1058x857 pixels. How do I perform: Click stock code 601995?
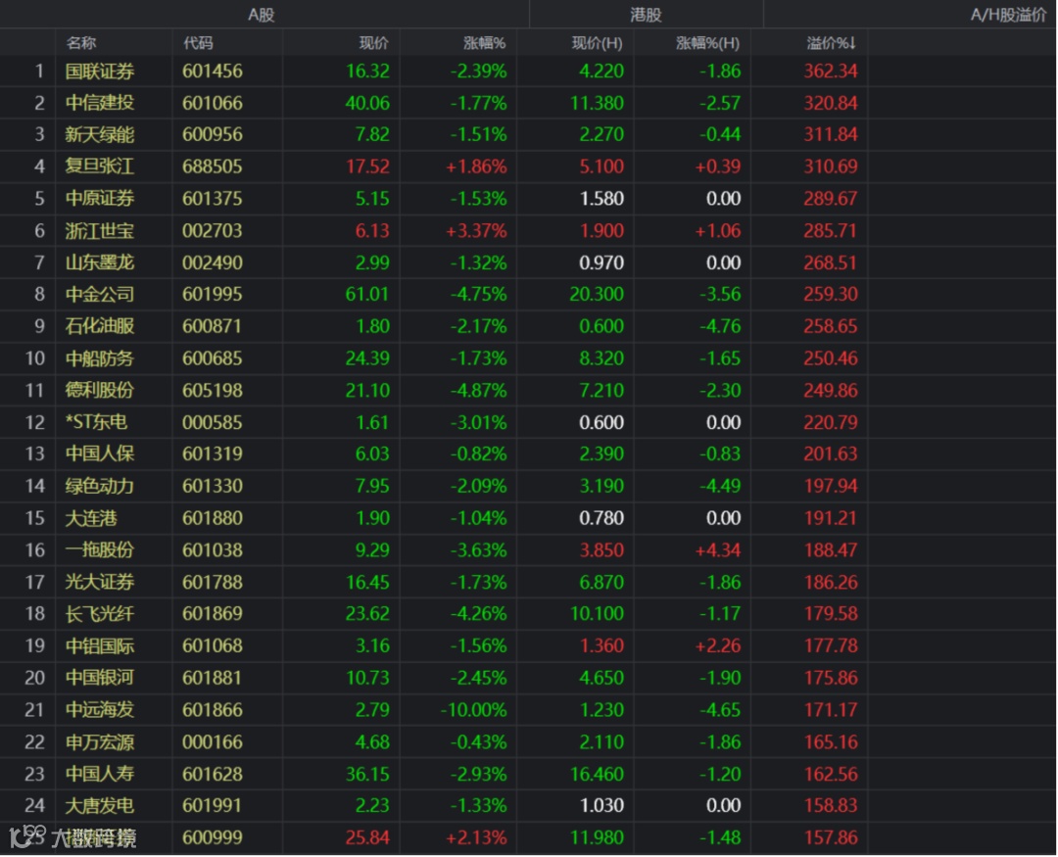click(x=212, y=295)
